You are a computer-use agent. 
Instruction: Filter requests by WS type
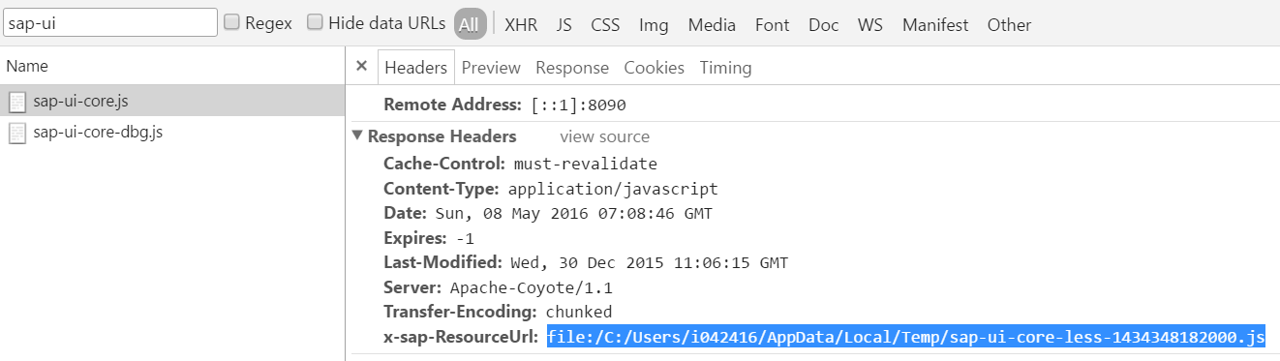pos(869,25)
